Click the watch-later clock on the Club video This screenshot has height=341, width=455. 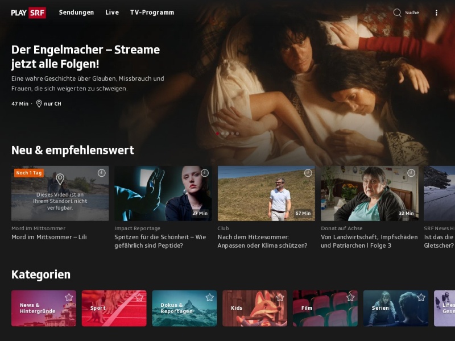308,173
